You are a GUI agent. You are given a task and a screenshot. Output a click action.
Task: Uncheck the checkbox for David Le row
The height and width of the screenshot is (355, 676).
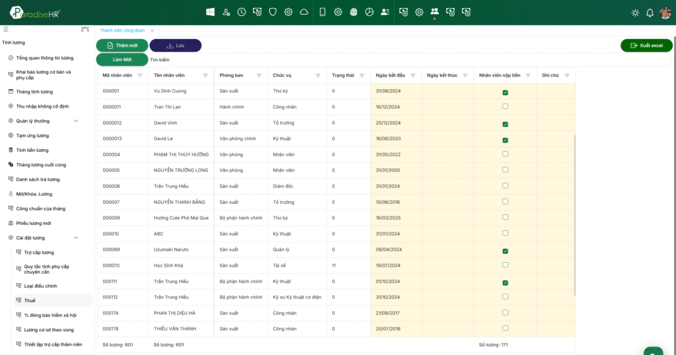tap(505, 140)
